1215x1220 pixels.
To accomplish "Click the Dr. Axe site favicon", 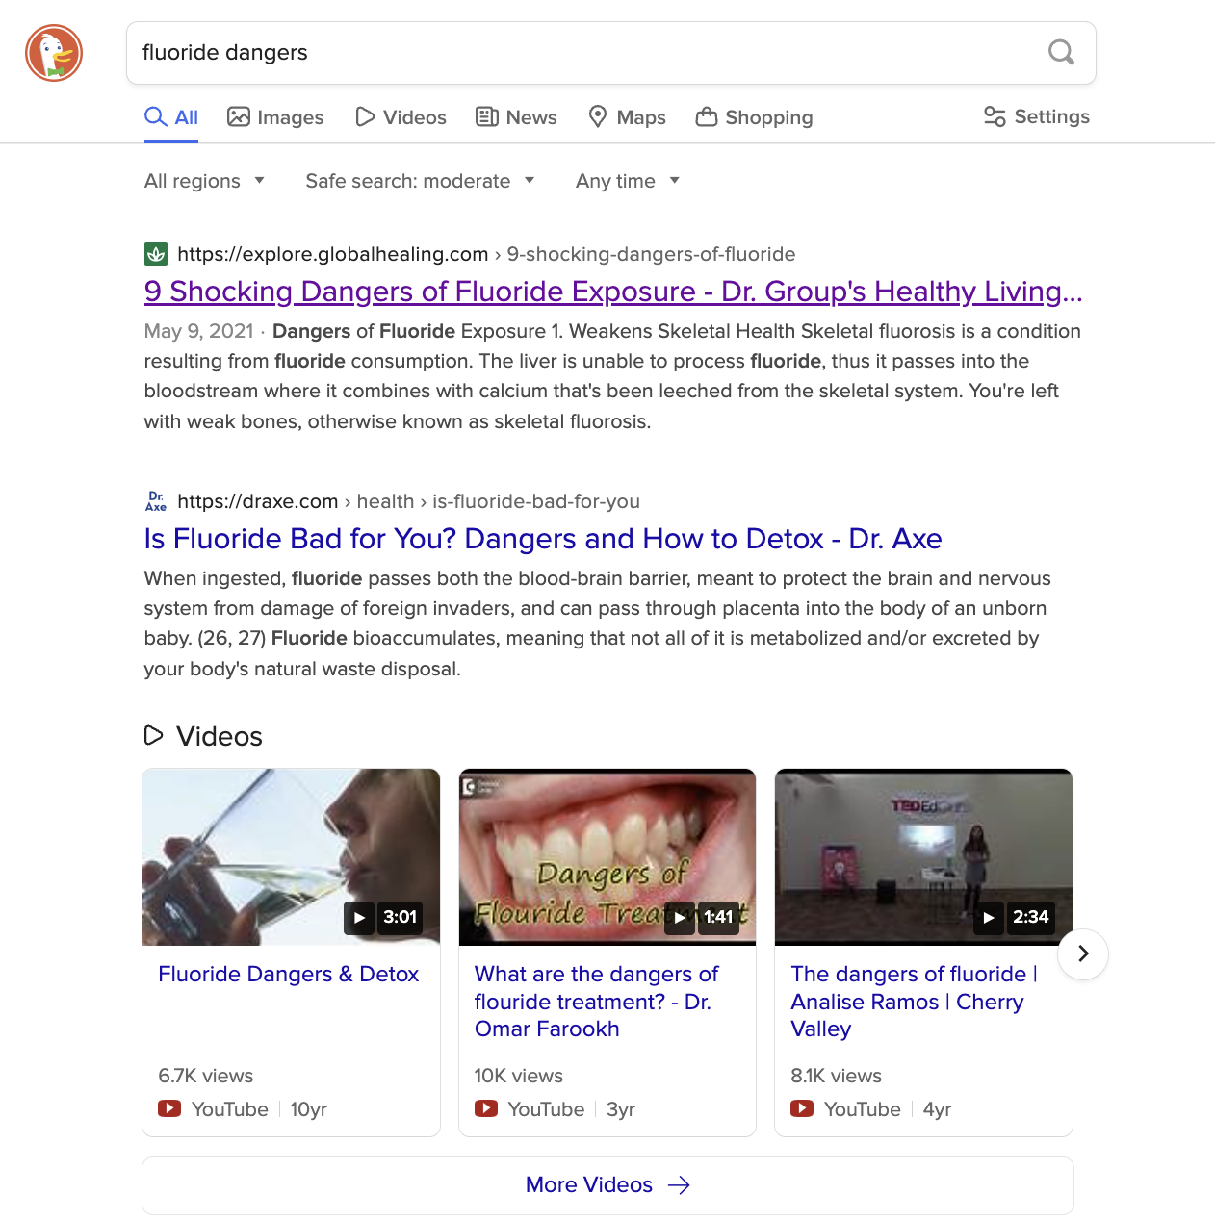I will point(156,501).
